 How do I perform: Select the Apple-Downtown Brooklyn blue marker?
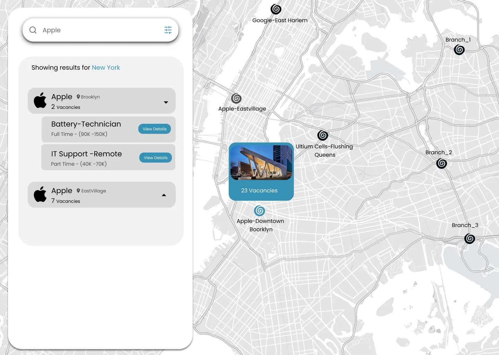(x=260, y=211)
